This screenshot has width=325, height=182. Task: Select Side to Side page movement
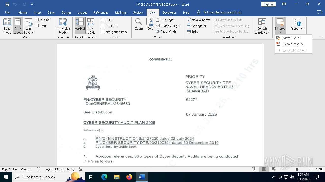91,26
